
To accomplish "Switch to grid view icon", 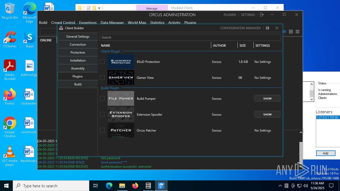I will (291, 32).
